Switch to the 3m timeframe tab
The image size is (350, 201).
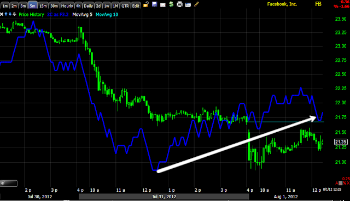(x=23, y=6)
